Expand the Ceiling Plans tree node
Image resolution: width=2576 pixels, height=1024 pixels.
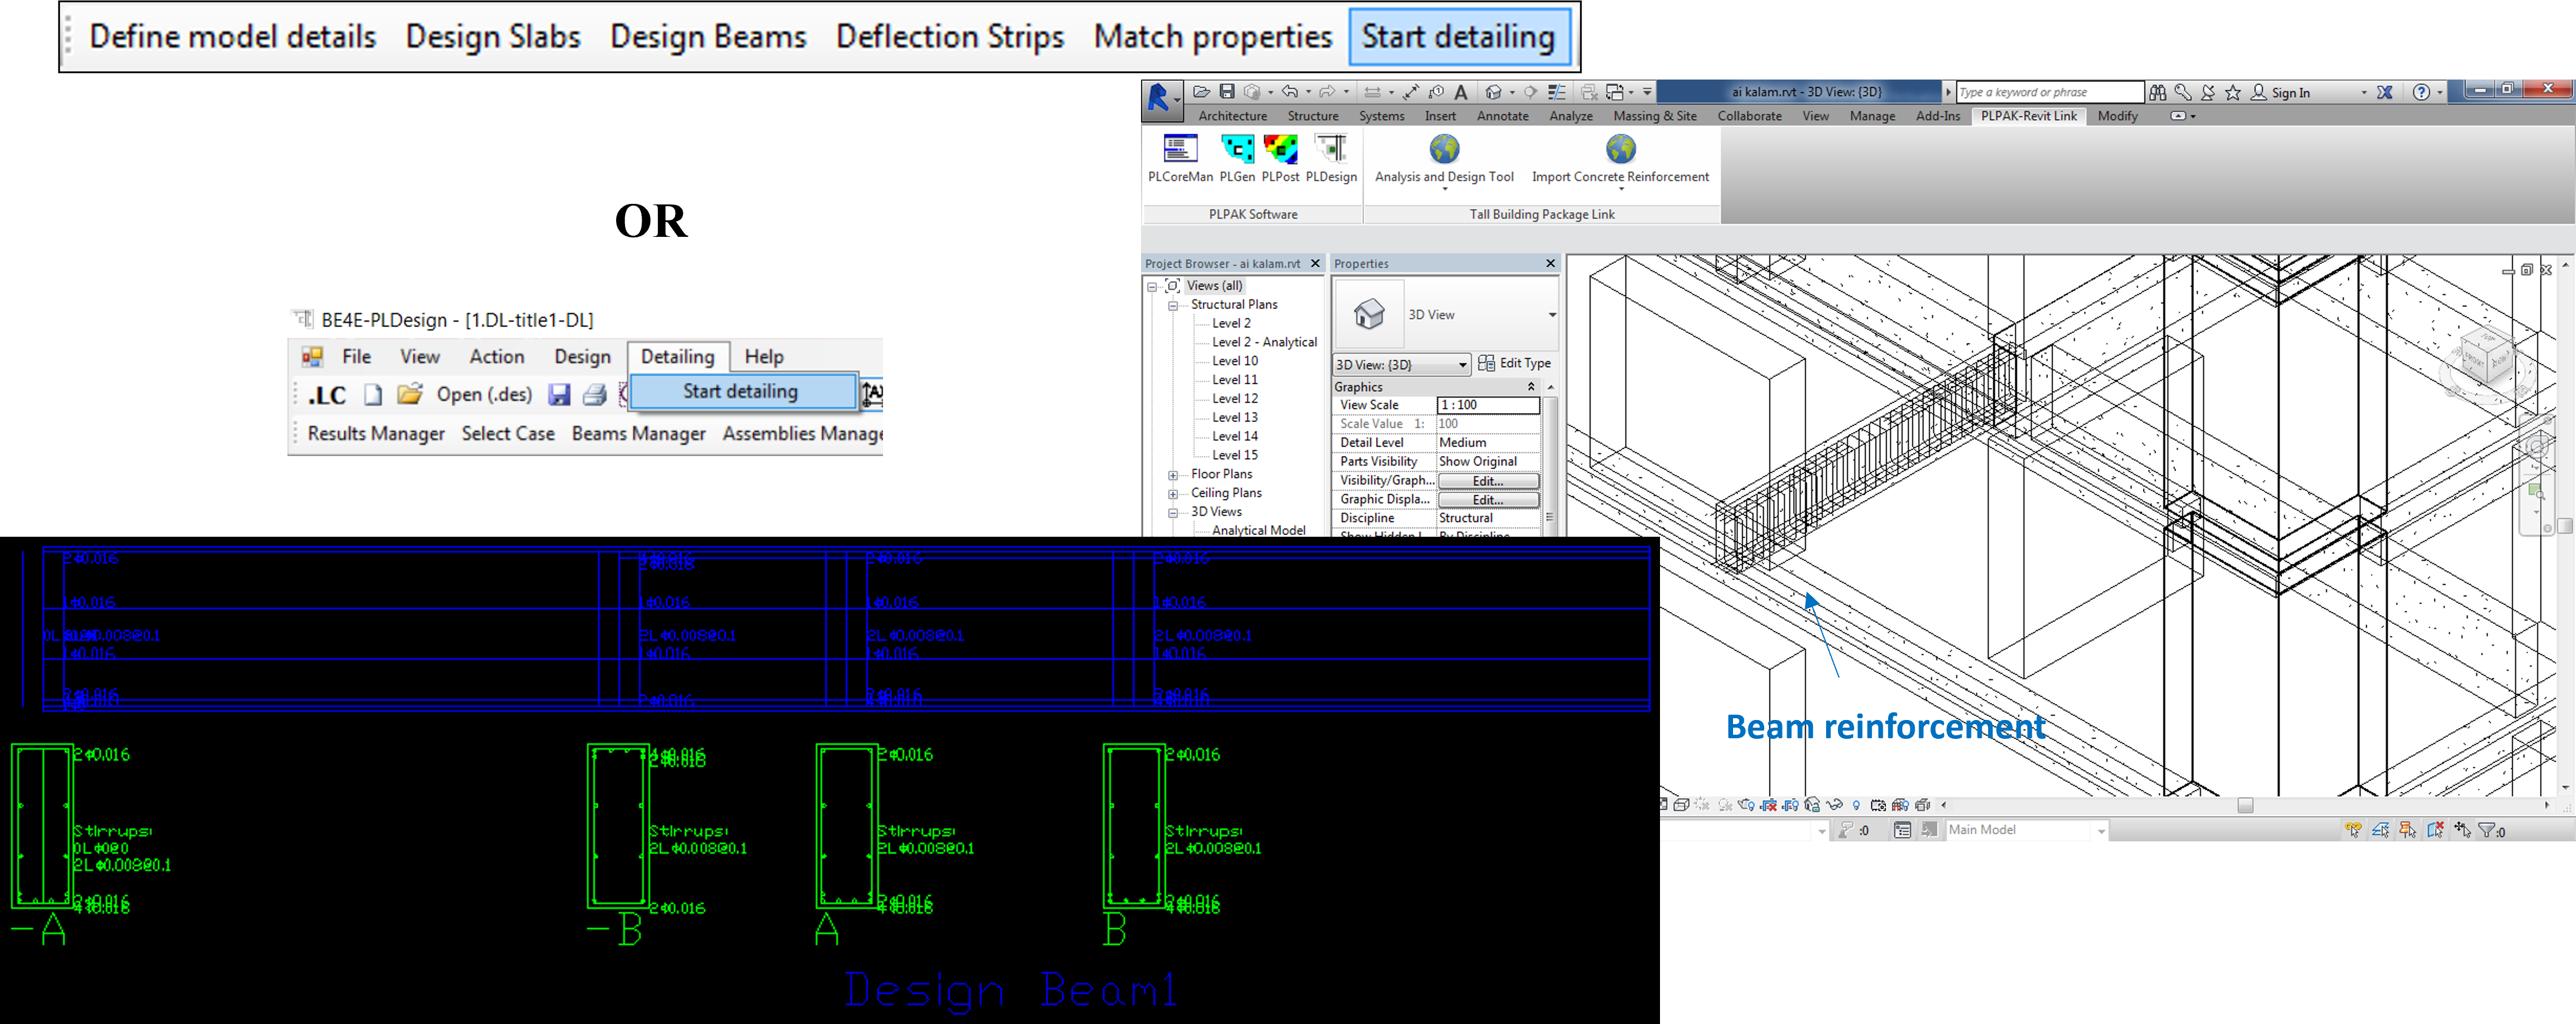1173,494
